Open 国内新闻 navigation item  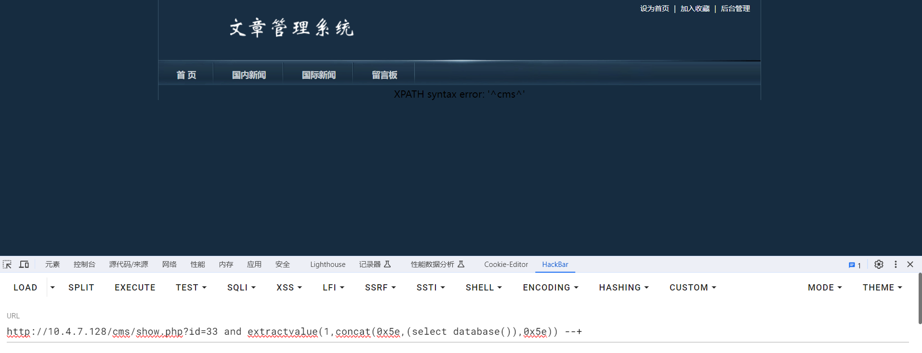[x=249, y=75]
